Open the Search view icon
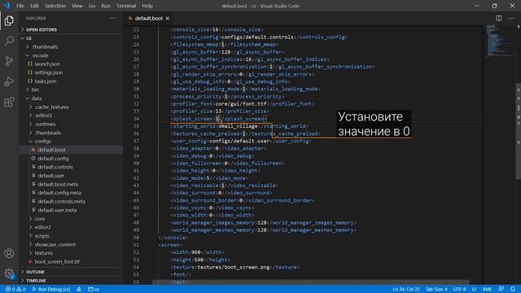This screenshot has height=293, width=521. point(9,41)
